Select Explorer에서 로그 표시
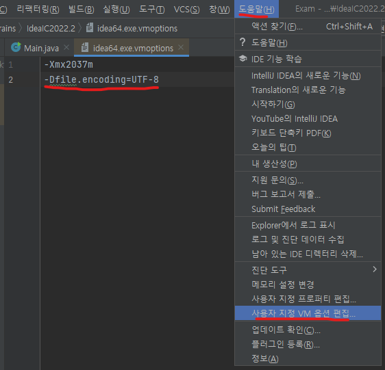The width and height of the screenshot is (385, 370). tap(308, 225)
